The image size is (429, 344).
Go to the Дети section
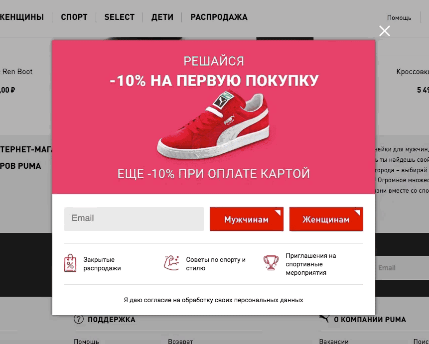[x=162, y=17]
